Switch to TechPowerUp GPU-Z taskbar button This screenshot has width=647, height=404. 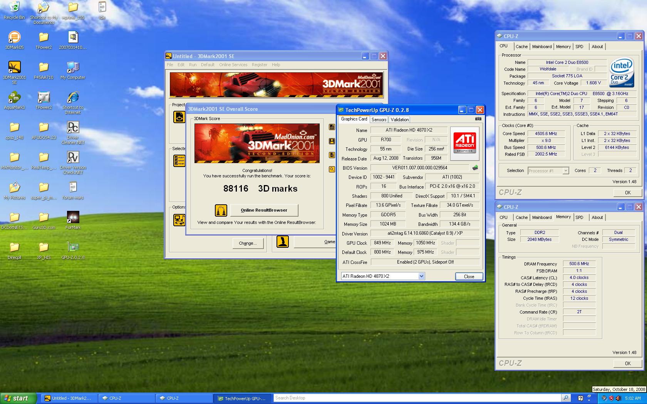(241, 398)
